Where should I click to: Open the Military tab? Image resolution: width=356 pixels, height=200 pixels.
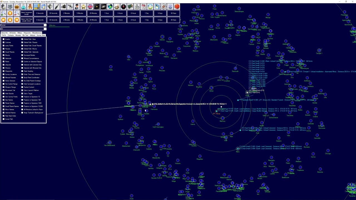pyautogui.click(x=19, y=33)
